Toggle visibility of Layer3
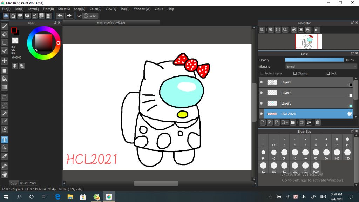 261,82
